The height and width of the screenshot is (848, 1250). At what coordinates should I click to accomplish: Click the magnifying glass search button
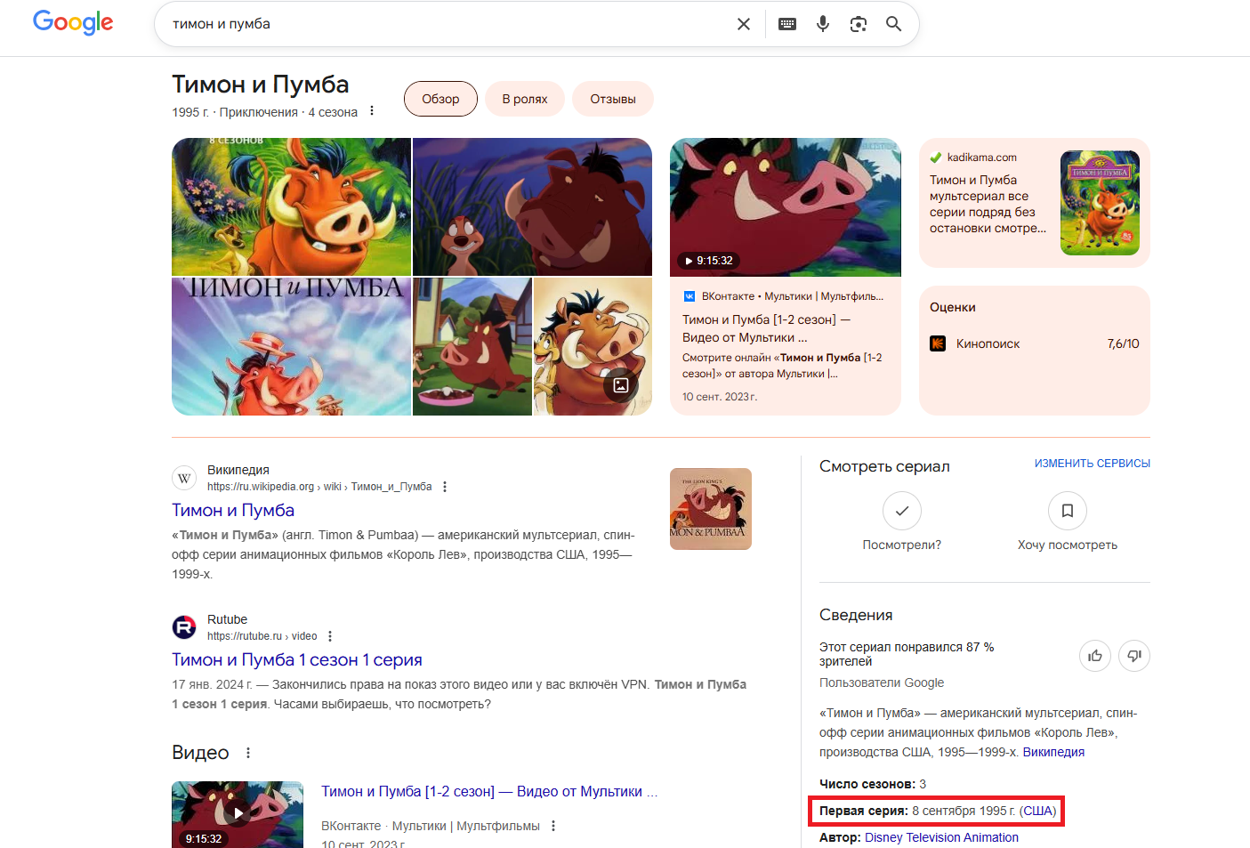894,24
